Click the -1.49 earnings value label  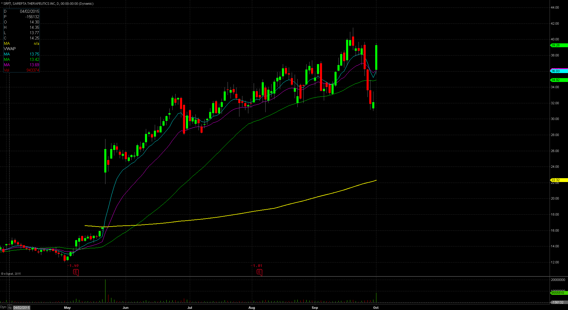tap(73, 266)
